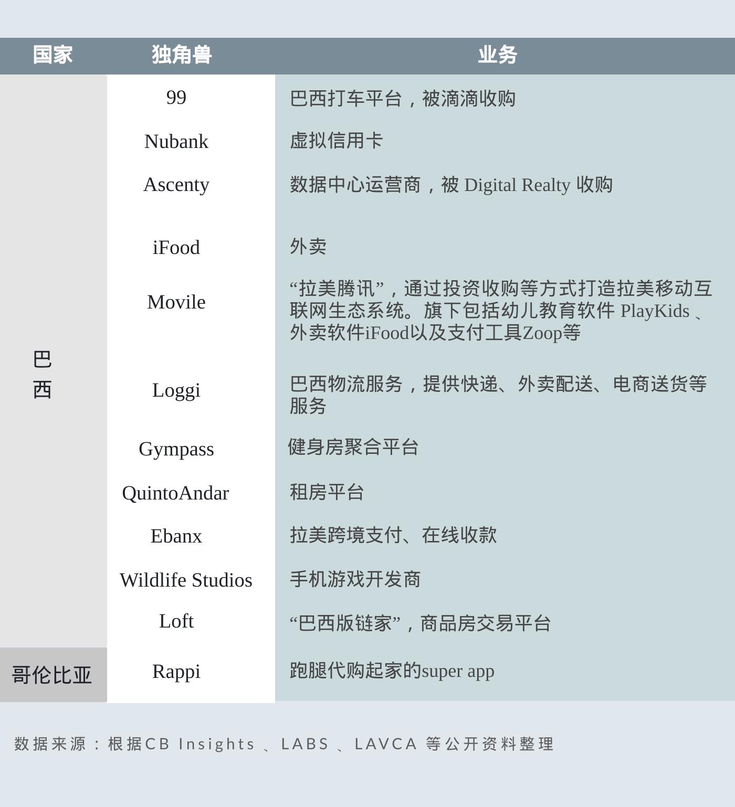The image size is (735, 807).
Task: Select the Wildlife Studios entry
Action: coord(185,580)
